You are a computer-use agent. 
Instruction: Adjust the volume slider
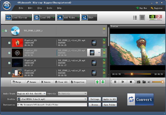[x=158, y=82]
